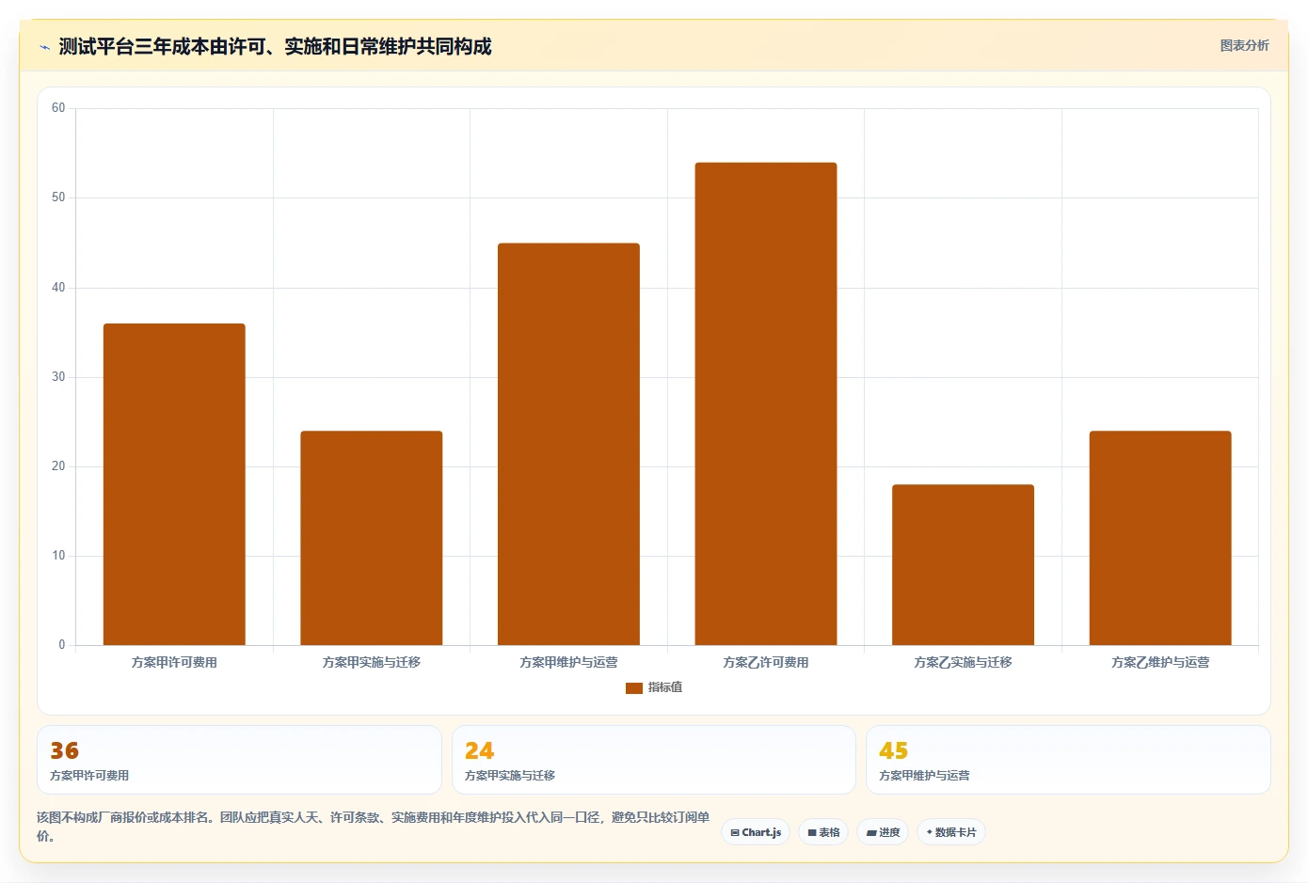The height and width of the screenshot is (883, 1308).
Task: Click the 图表分析 label in the header
Action: 1244,45
